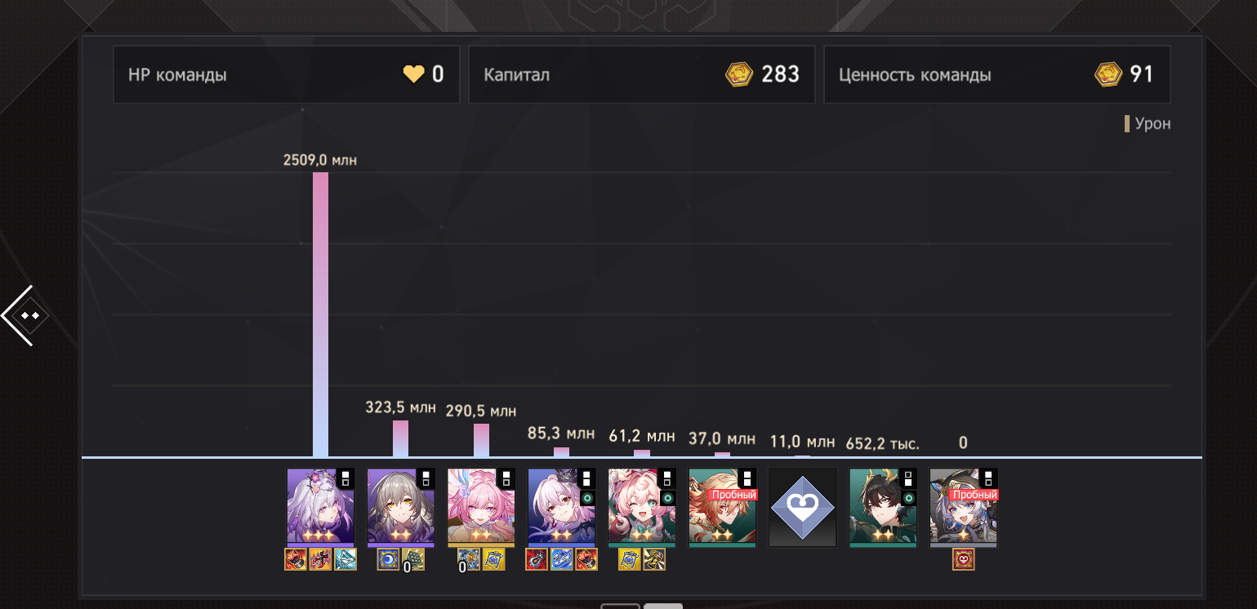This screenshot has width=1257, height=609.
Task: Click the blue moon emblem equipment icon
Action: pos(388,559)
